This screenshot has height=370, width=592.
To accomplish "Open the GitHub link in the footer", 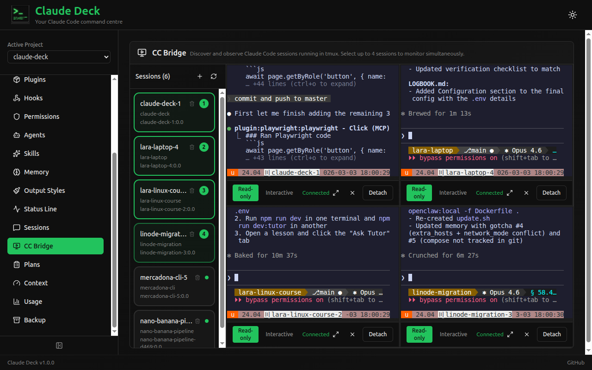I will coord(575,363).
